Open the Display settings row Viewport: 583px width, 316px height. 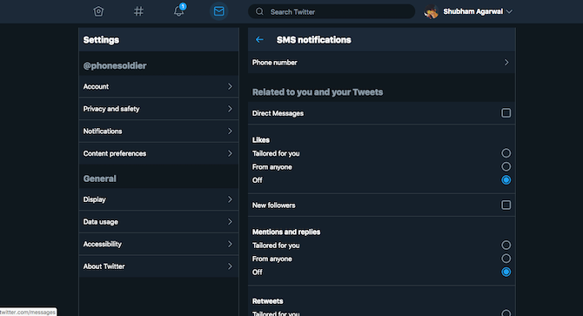coord(158,199)
